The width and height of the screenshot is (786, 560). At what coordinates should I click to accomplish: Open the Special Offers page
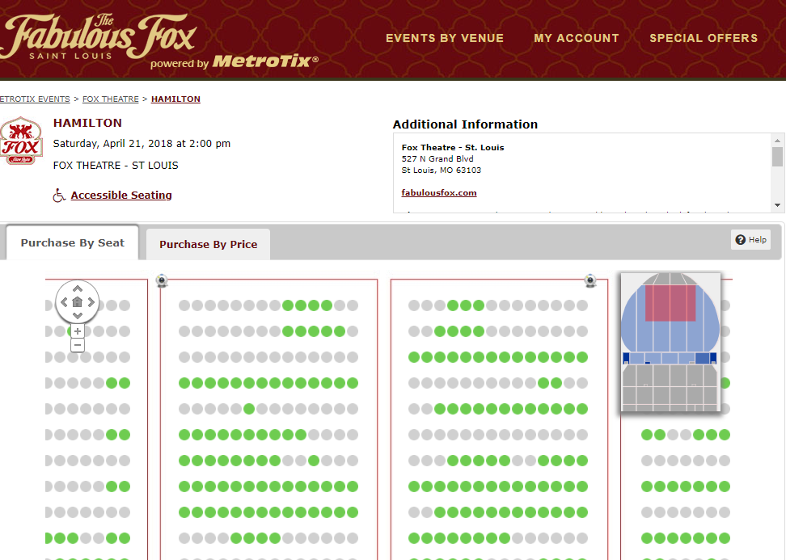[704, 38]
